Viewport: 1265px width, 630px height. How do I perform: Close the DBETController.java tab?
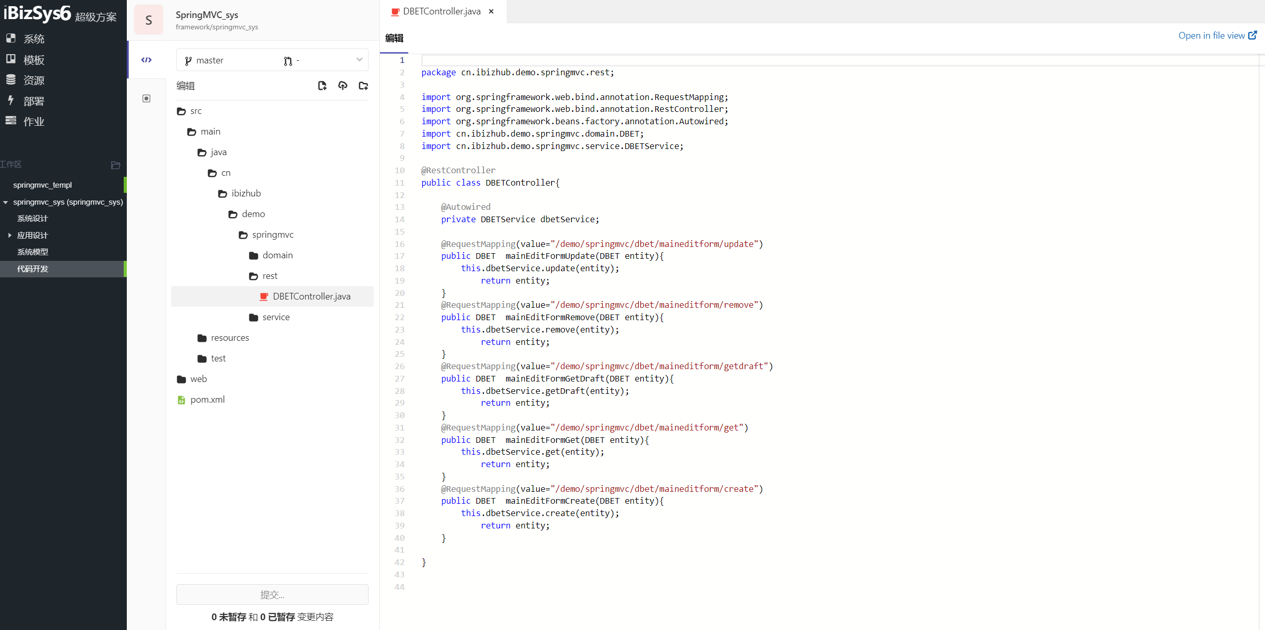tap(491, 11)
